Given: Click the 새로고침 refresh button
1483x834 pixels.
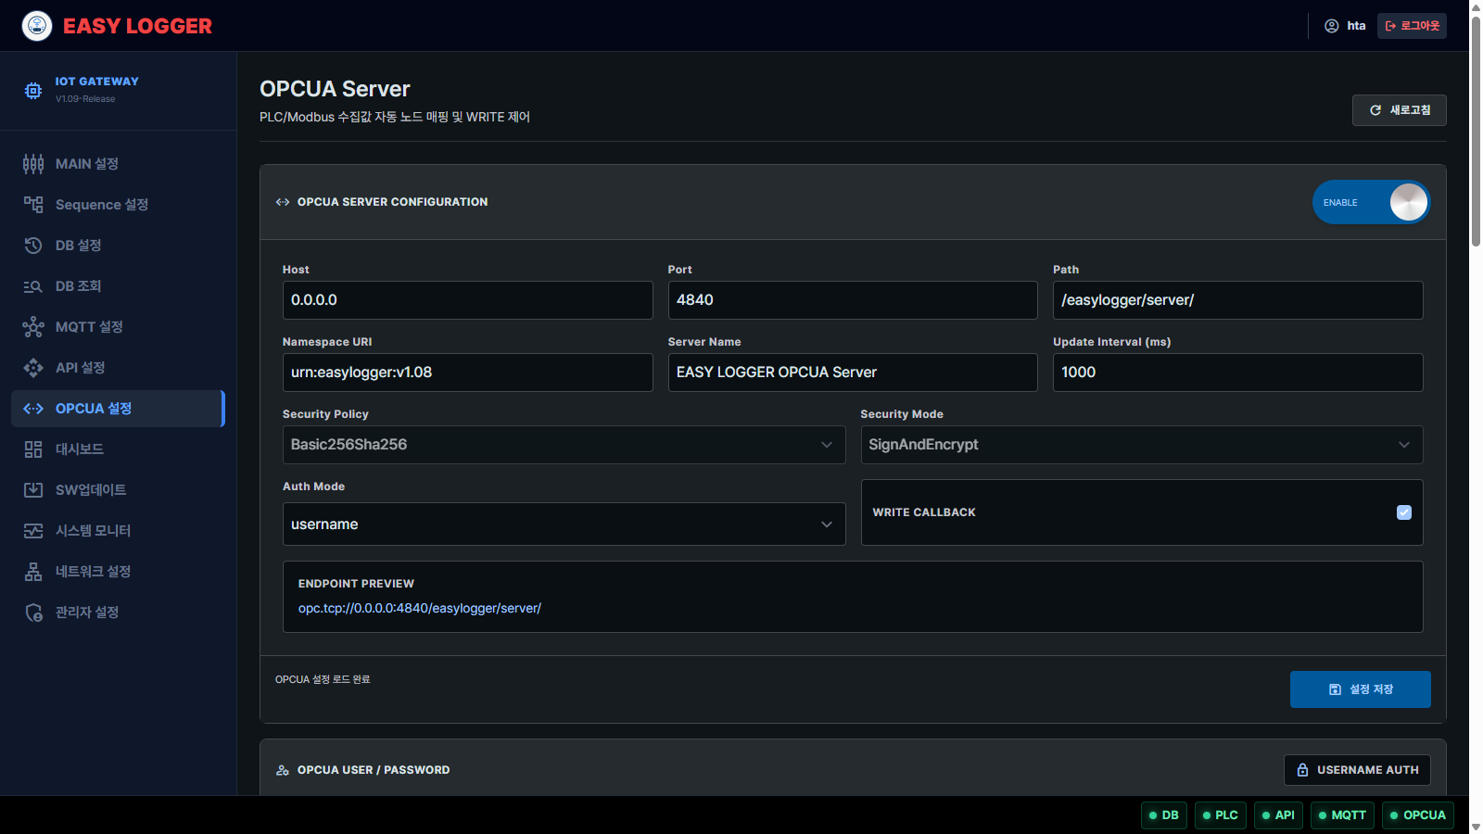Looking at the screenshot, I should pos(1400,110).
